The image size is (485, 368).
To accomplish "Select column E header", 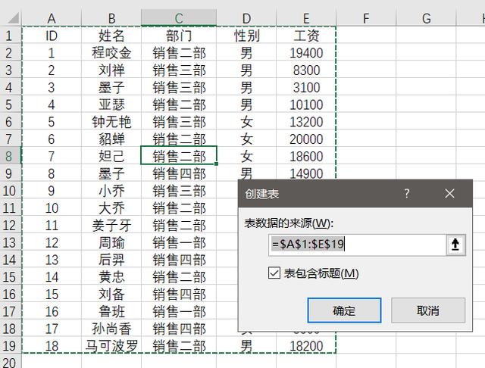I will pos(306,18).
